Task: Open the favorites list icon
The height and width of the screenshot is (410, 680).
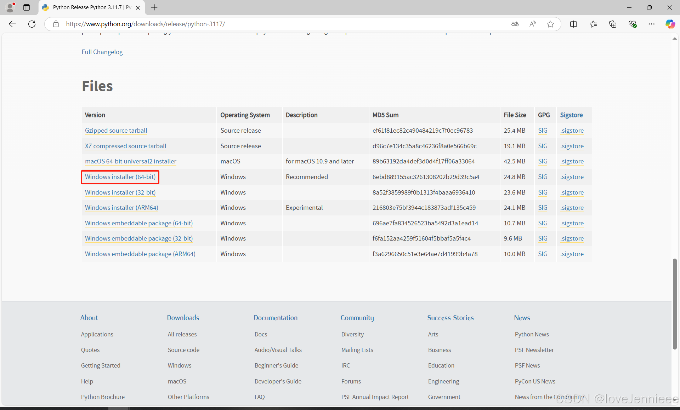Action: 593,24
